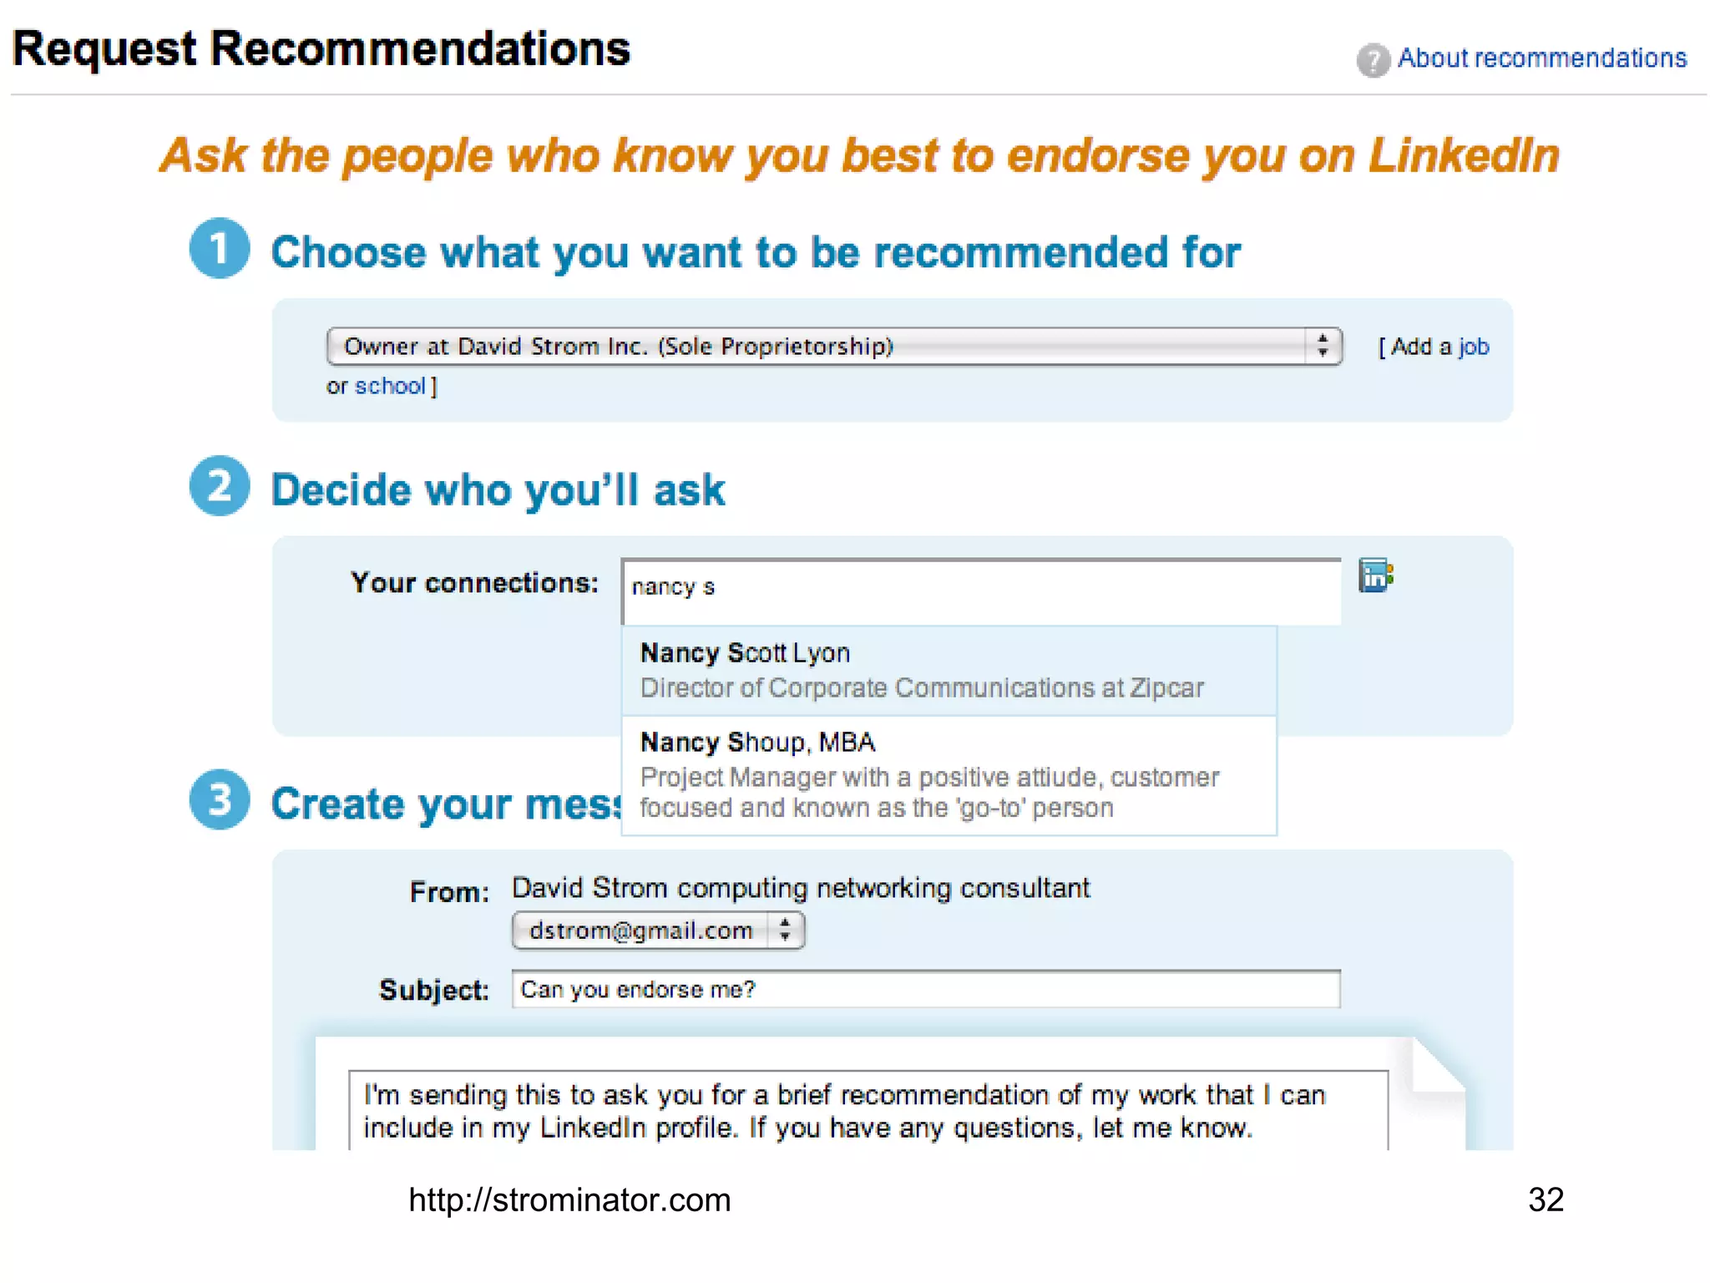Viewport: 1710px width, 1283px height.
Task: Click the Request Recommendations heading
Action: [x=321, y=48]
